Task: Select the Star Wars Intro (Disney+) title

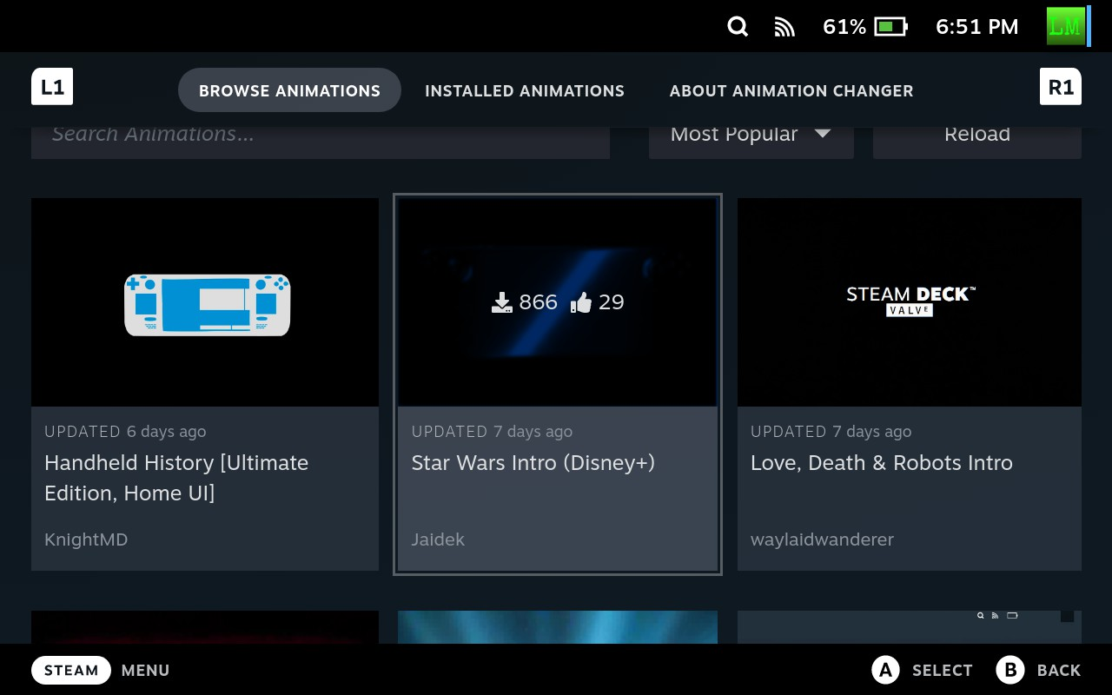Action: tap(533, 463)
